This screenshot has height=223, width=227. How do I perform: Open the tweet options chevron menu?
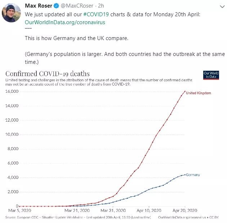click(x=222, y=6)
